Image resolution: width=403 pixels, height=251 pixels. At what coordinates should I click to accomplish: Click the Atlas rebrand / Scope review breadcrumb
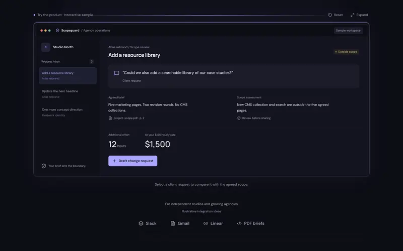(129, 47)
